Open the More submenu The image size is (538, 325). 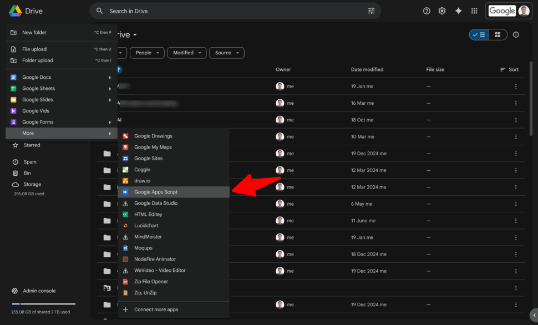coord(28,133)
